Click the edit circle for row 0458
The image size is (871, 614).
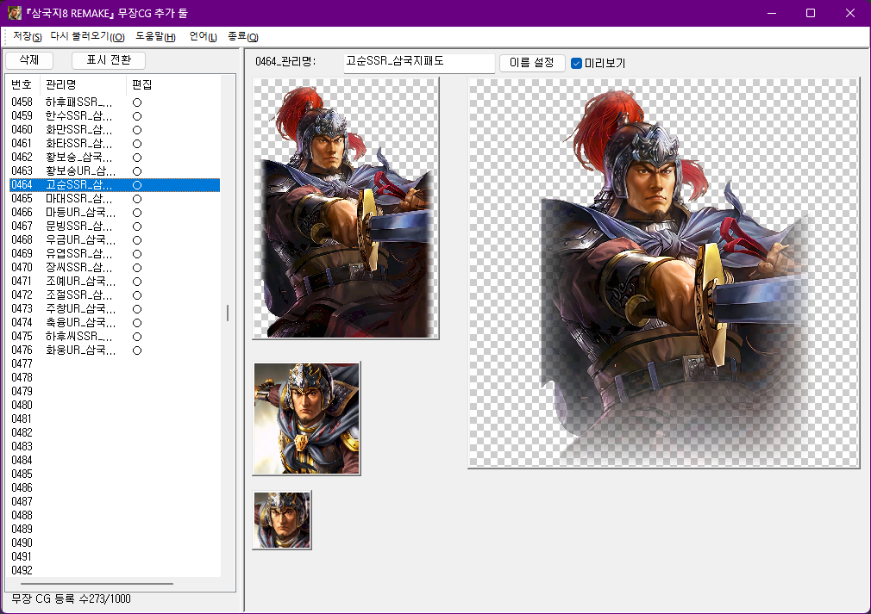137,102
